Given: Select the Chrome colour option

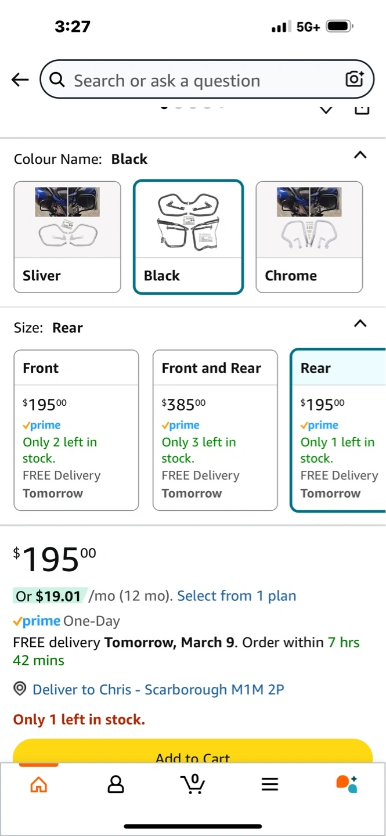Looking at the screenshot, I should (309, 237).
